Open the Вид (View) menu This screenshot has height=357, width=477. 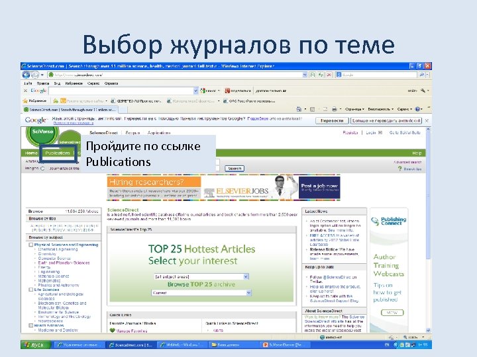pos(57,83)
